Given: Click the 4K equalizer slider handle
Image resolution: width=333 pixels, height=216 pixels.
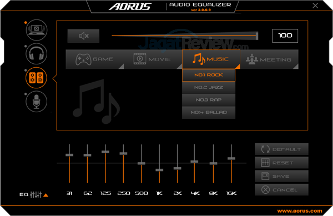Looking at the screenshot, I should coord(194,162).
